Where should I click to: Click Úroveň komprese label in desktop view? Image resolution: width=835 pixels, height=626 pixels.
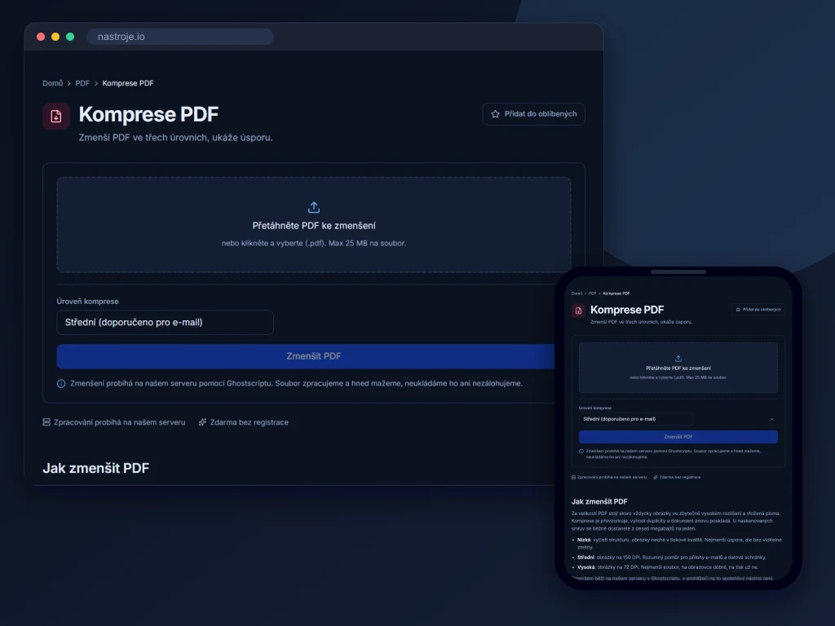[x=88, y=302]
